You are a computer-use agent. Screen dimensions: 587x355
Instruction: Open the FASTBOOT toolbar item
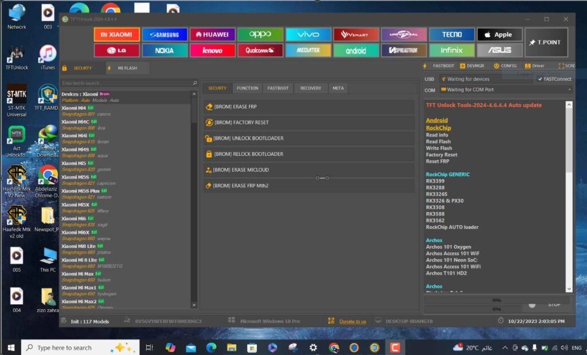(x=439, y=66)
